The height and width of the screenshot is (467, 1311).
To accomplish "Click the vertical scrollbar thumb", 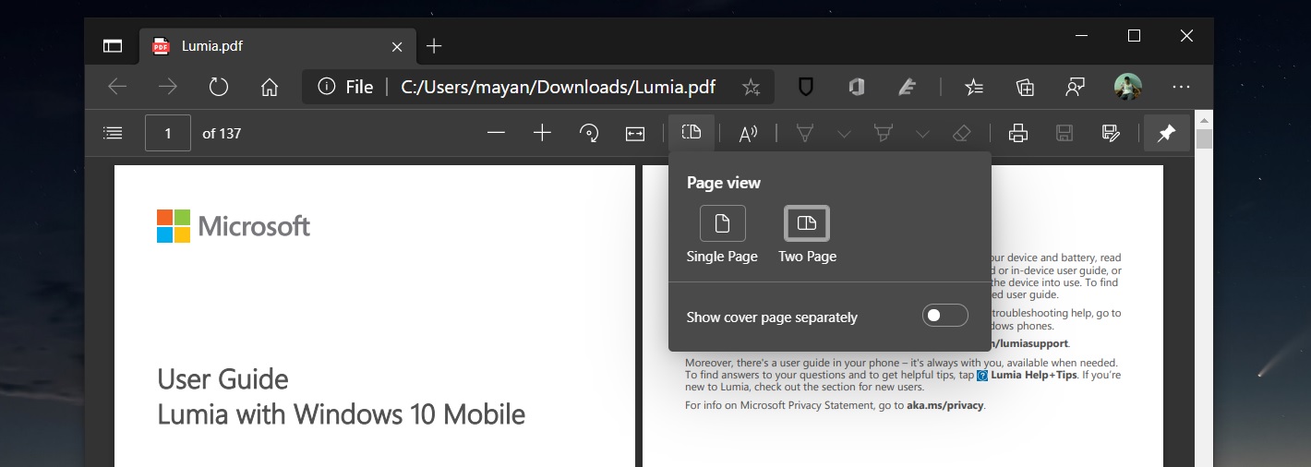I will [x=1204, y=138].
